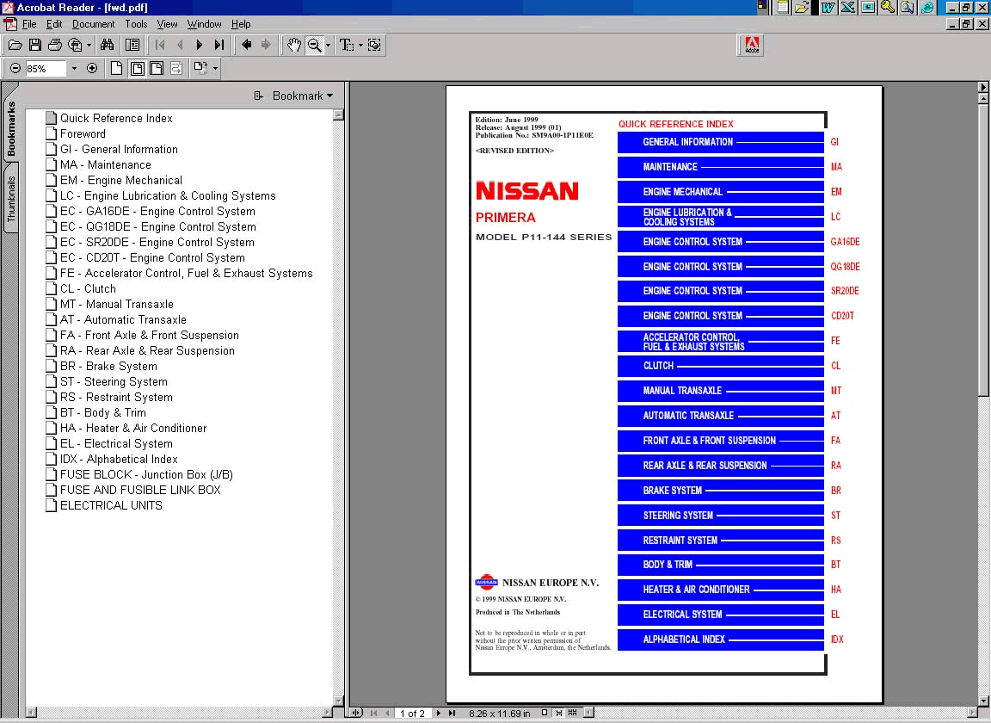This screenshot has width=991, height=723.
Task: Select the Text Select tool
Action: coord(347,45)
